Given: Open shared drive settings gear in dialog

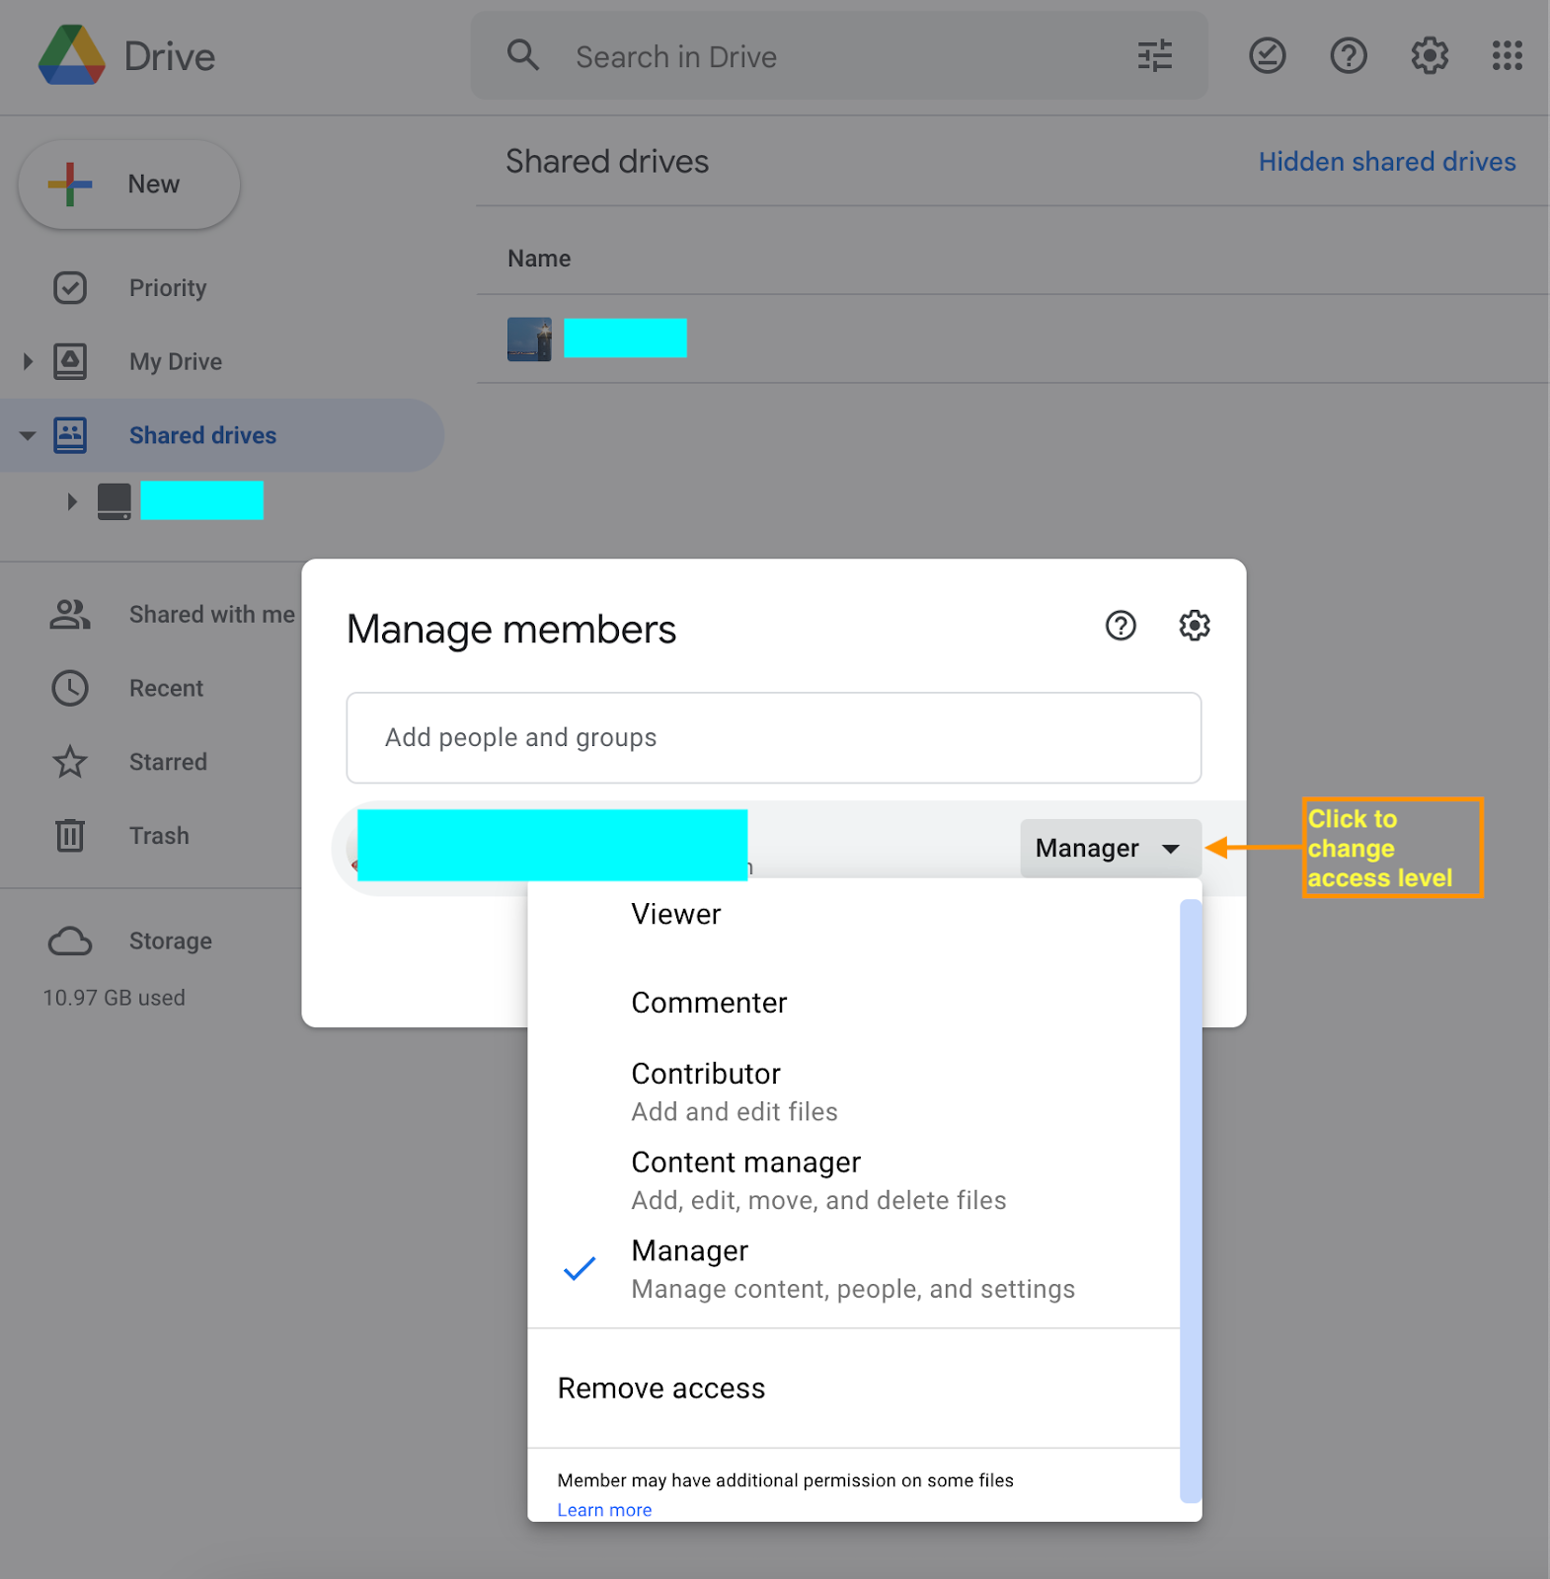Looking at the screenshot, I should coord(1195,626).
